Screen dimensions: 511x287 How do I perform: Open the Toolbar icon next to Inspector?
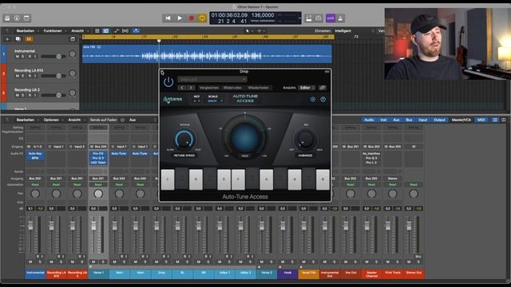(26, 18)
